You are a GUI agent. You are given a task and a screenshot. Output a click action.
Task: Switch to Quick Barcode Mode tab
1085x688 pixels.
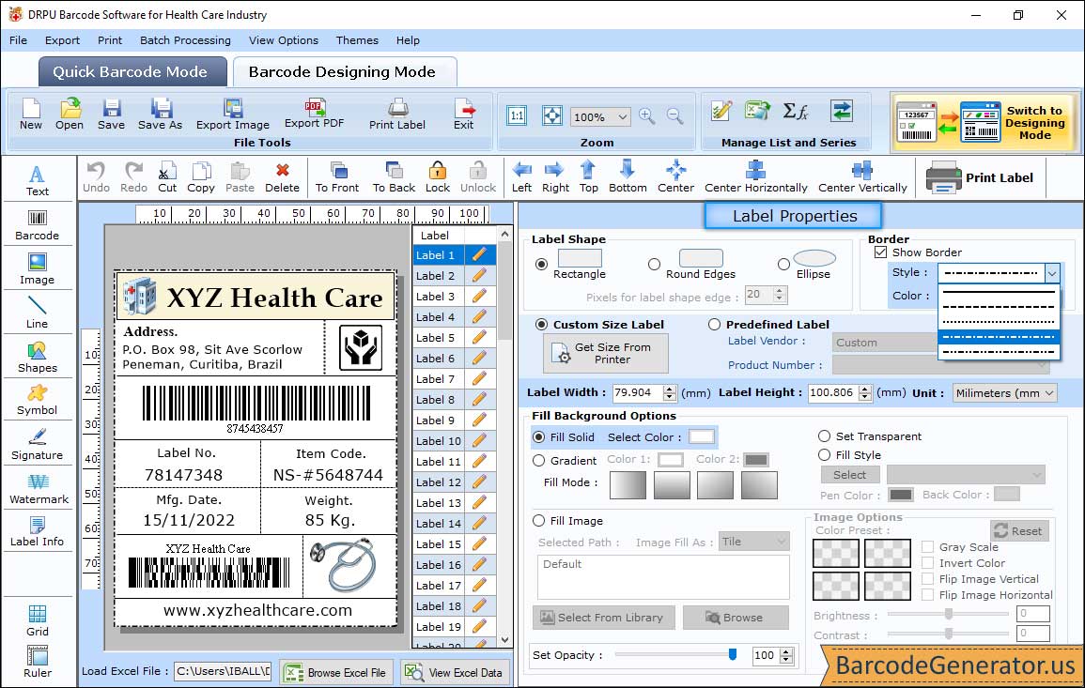tap(131, 72)
